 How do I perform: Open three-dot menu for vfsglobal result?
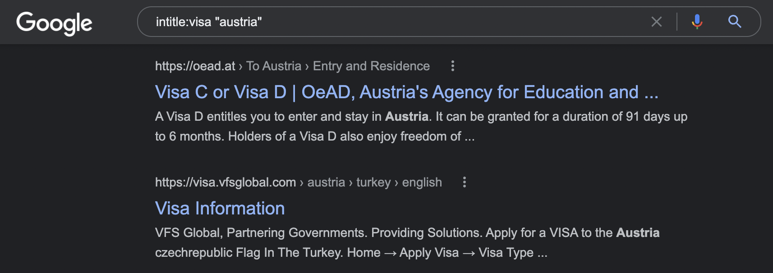(x=465, y=182)
